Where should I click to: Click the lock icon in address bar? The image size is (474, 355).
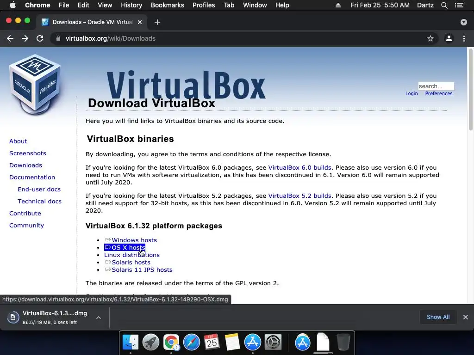(58, 38)
